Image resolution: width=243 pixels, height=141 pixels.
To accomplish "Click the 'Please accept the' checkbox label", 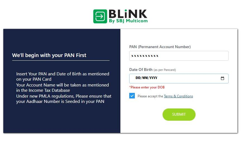I will point(150,96).
